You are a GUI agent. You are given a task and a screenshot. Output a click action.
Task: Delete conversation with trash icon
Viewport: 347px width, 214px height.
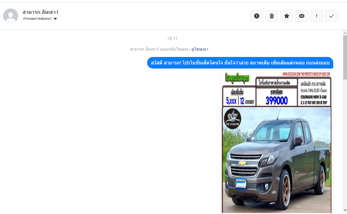tap(271, 16)
